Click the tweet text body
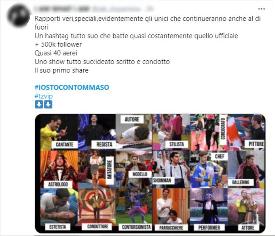This screenshot has width=275, height=236. coord(148,44)
